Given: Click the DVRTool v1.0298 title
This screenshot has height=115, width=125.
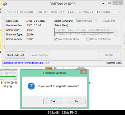Looking at the screenshot, I should tap(62, 4).
